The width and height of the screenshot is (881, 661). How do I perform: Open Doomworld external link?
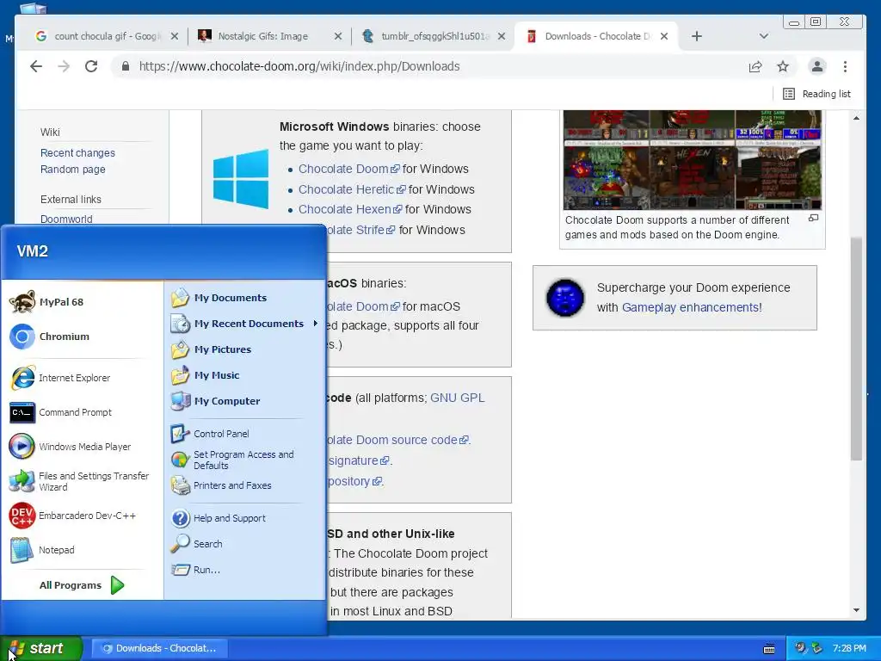point(66,219)
